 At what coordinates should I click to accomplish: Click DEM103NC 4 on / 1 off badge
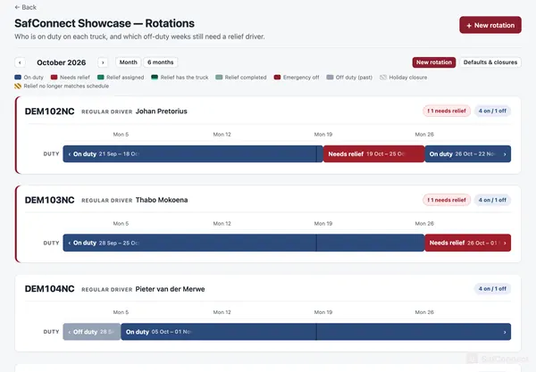[492, 200]
